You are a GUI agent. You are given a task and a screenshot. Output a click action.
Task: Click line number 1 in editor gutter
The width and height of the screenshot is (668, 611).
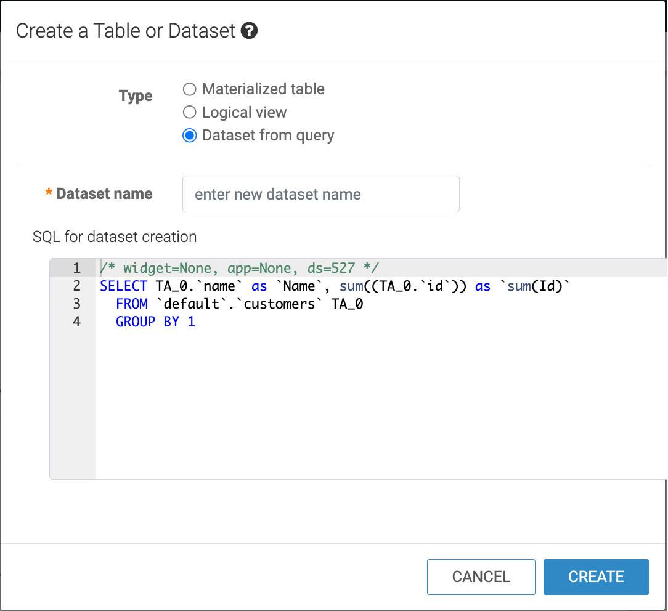coord(76,268)
